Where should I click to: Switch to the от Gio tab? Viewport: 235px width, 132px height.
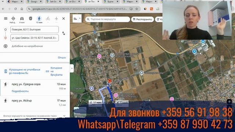[x=72, y=1]
